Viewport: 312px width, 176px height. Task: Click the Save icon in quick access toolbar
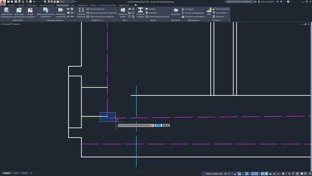click(16, 1)
